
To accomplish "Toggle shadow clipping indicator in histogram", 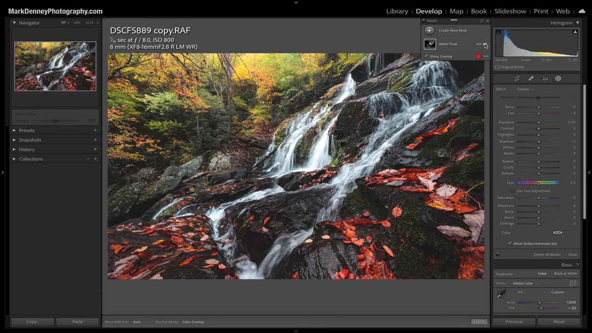I will click(x=498, y=32).
